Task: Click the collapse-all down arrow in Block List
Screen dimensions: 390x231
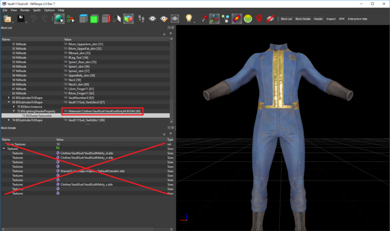Action: (x=164, y=34)
